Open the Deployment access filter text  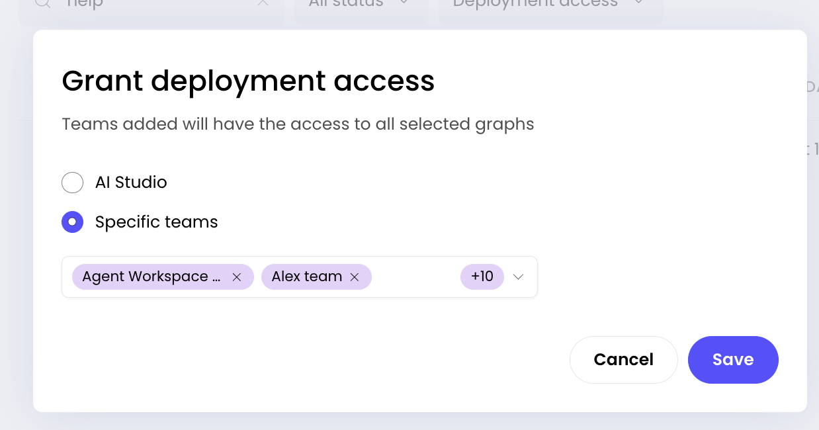[x=535, y=3]
